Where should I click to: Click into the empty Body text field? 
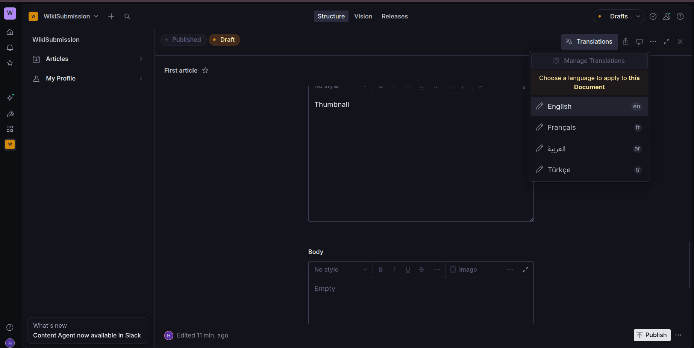tap(420, 301)
